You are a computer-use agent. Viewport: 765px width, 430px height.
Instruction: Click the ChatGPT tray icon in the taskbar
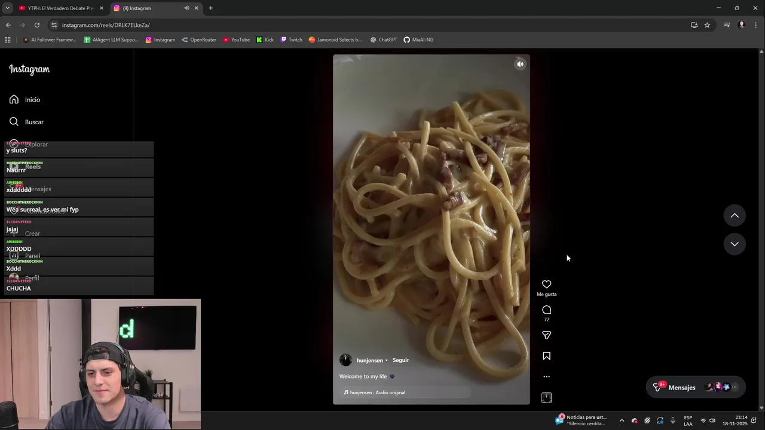tap(647, 420)
